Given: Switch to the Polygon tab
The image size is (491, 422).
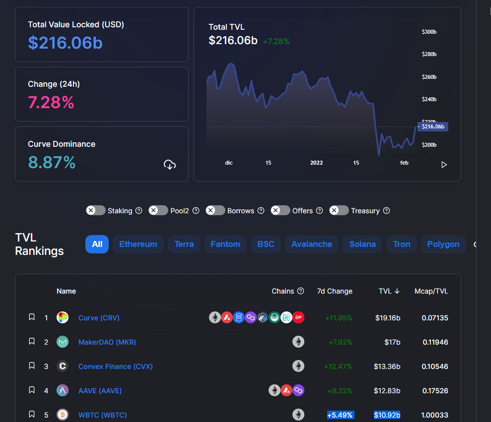Looking at the screenshot, I should point(443,244).
